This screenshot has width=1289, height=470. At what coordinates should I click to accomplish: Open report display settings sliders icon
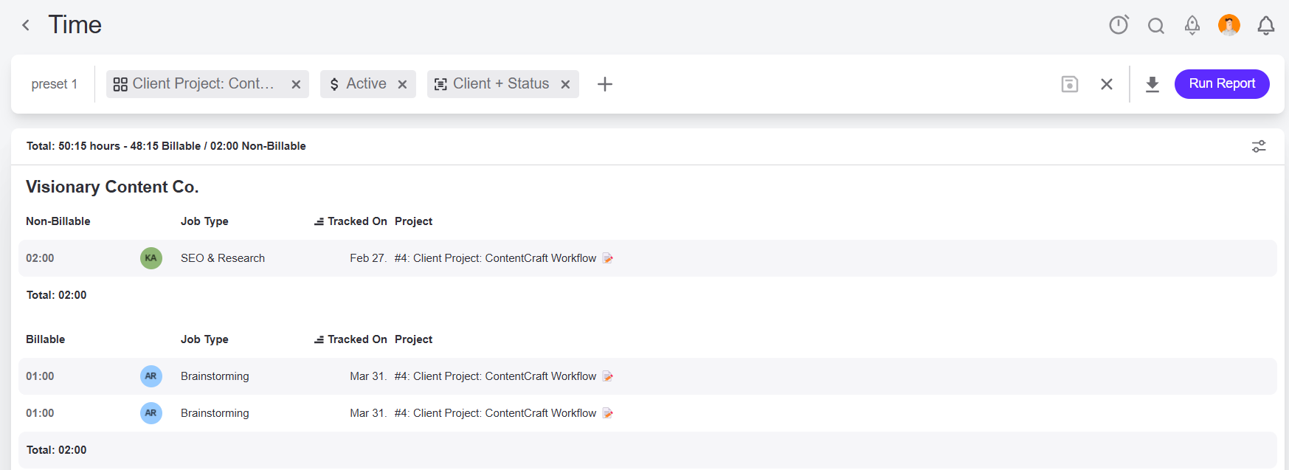point(1258,146)
